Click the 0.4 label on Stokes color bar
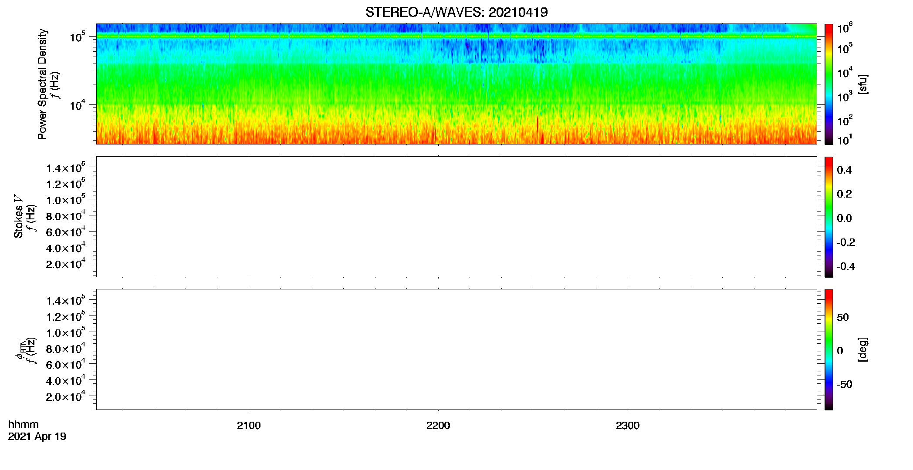Screen dimensions: 913x470 tap(844, 170)
